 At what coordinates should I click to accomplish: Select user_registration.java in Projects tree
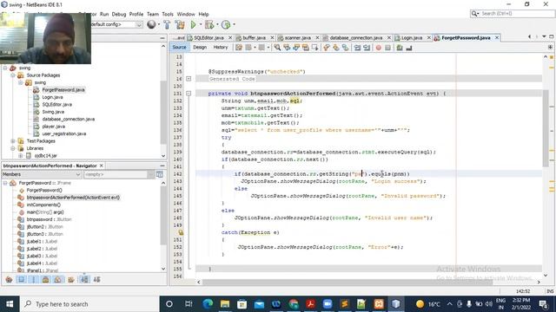[63, 133]
